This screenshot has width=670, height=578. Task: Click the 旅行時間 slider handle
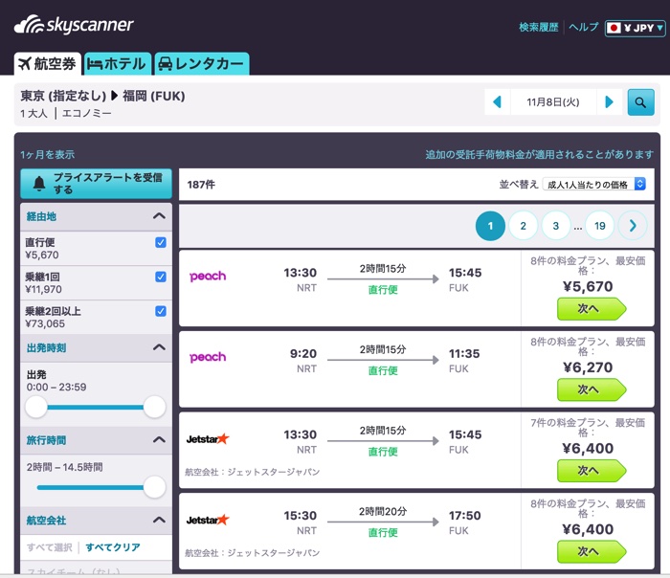[154, 487]
